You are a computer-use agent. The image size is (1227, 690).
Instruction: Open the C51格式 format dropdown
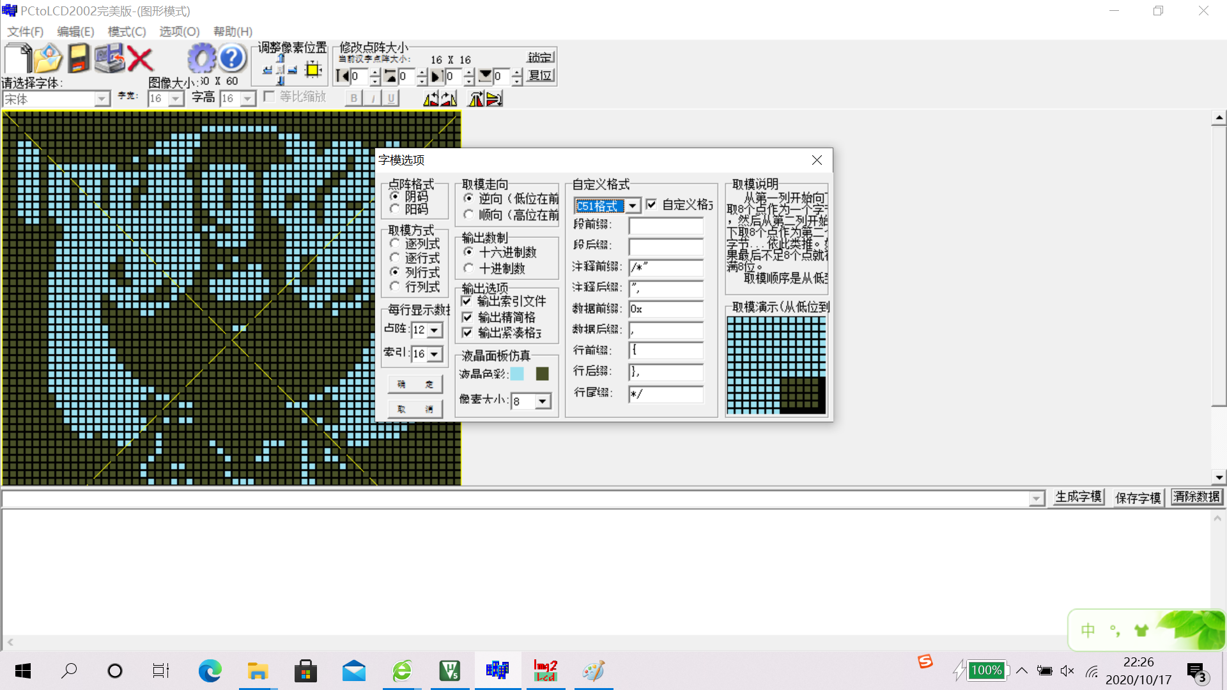[633, 206]
